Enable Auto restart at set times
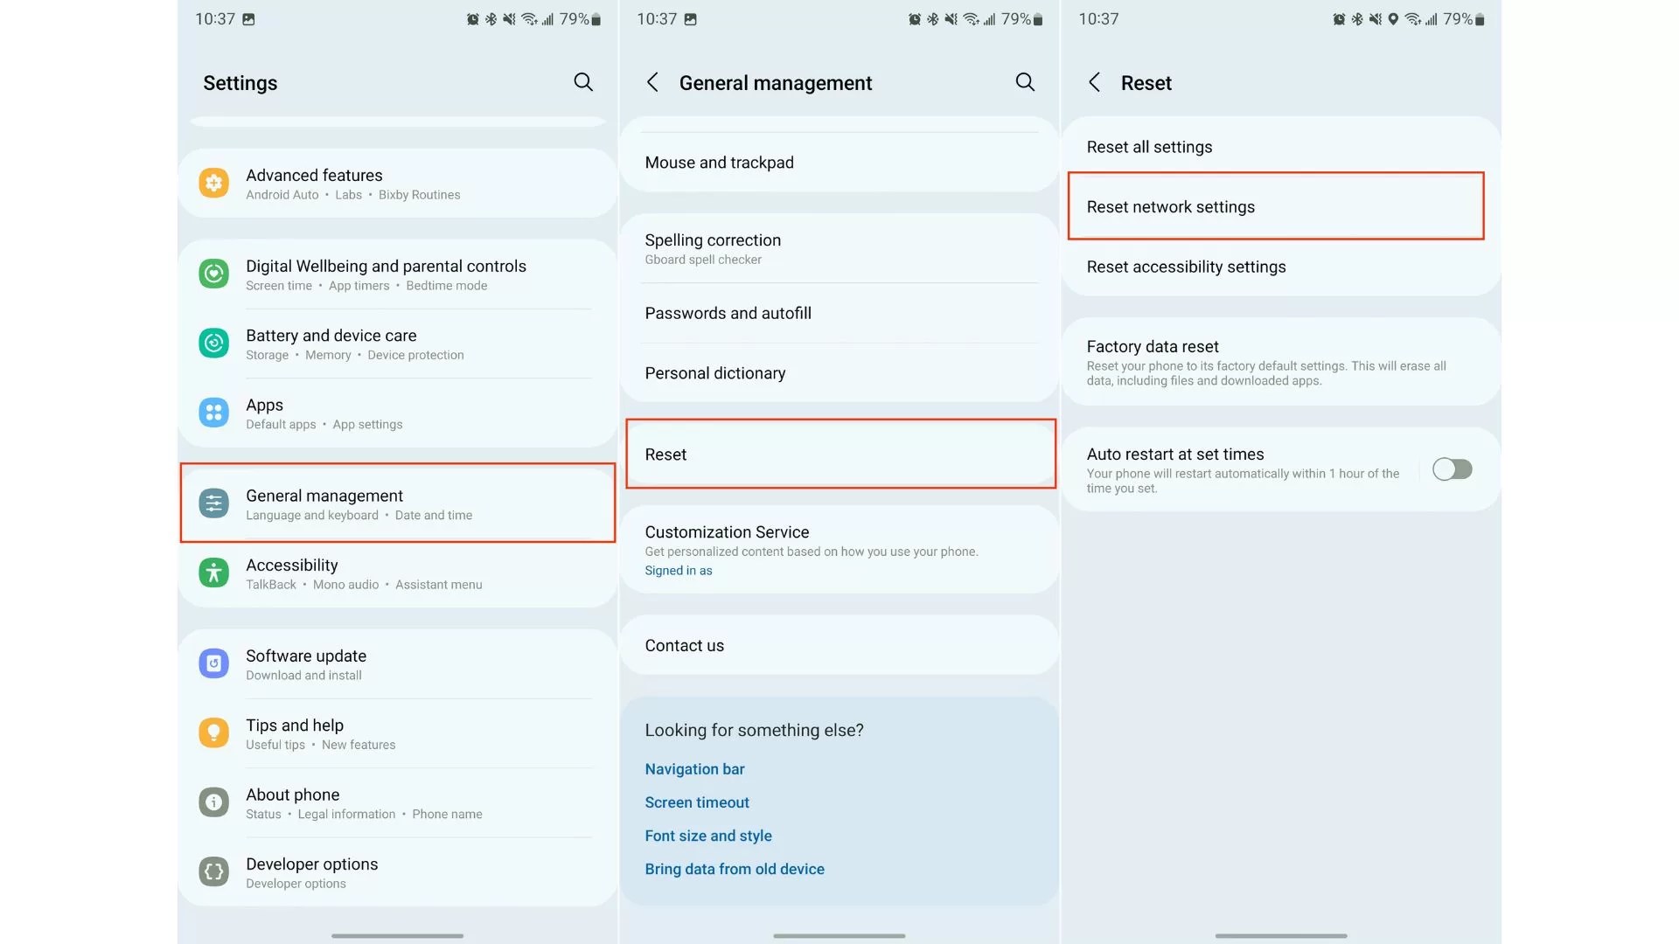This screenshot has width=1679, height=944. point(1452,469)
